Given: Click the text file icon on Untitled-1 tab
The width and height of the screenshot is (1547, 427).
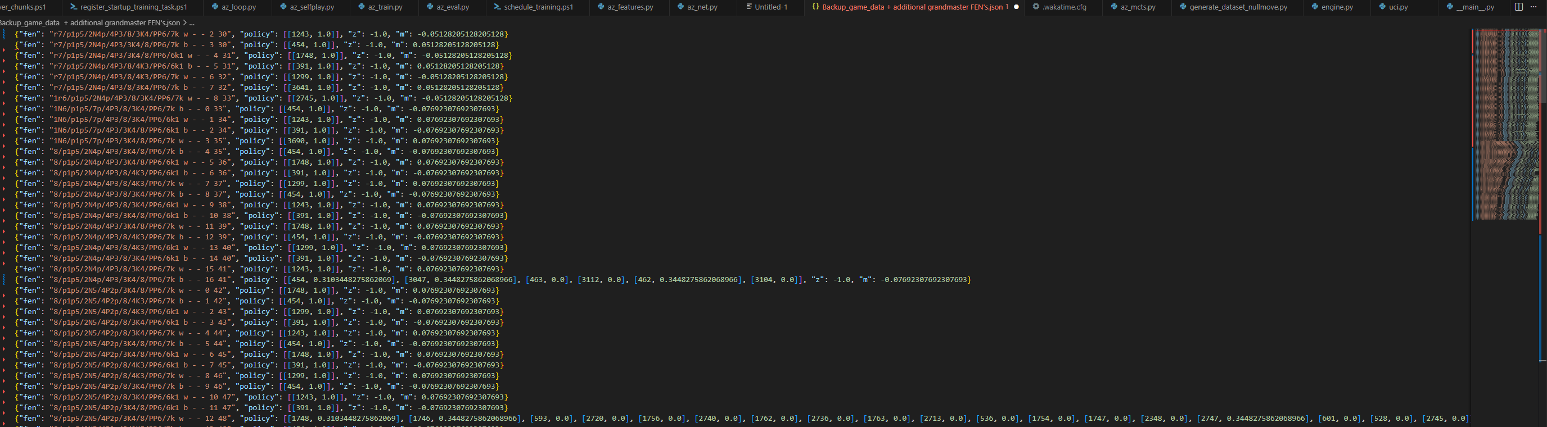Looking at the screenshot, I should [x=748, y=7].
